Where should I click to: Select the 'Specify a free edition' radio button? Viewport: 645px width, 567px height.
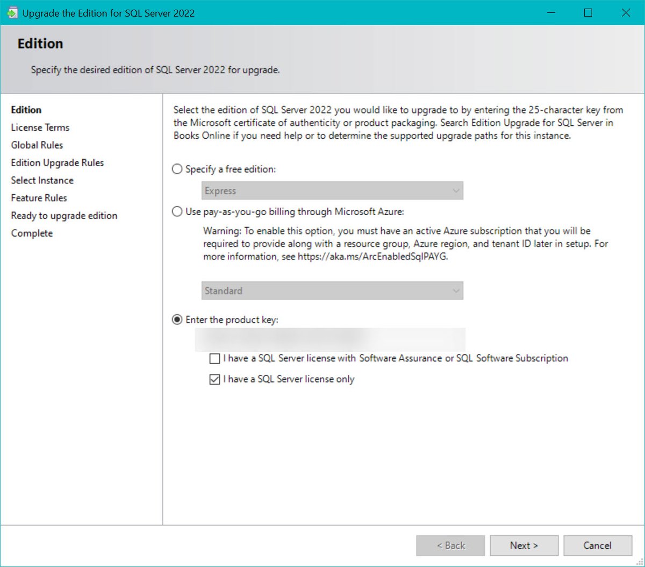click(x=177, y=168)
